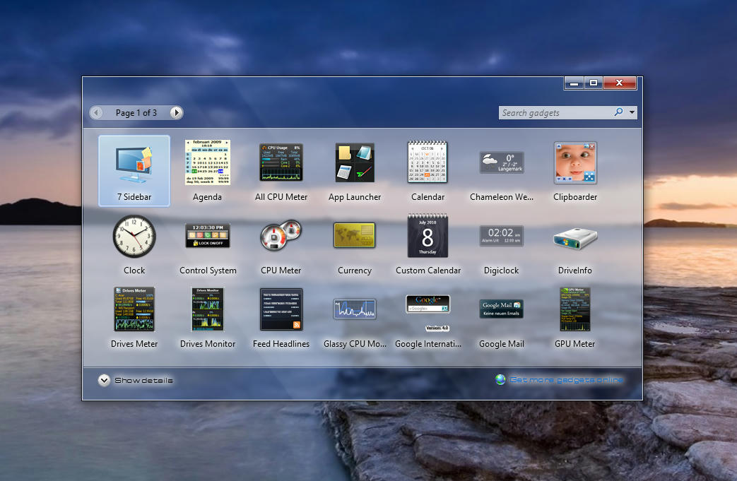Expand the Show details panel
This screenshot has height=481, width=737.
(104, 380)
